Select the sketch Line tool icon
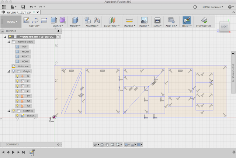This screenshot has width=236, height=158. (35, 20)
